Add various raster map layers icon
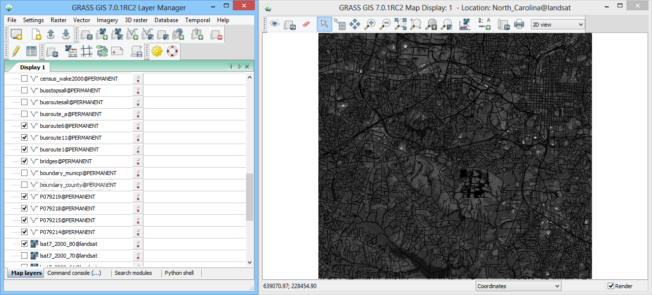This screenshot has height=295, width=652. click(x=117, y=34)
